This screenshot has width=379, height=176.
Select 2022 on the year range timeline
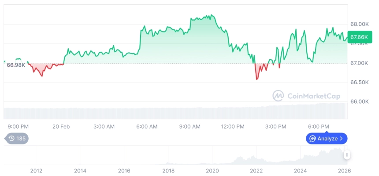point(256,170)
